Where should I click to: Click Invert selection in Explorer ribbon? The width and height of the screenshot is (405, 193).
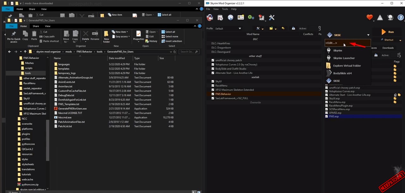(x=171, y=41)
